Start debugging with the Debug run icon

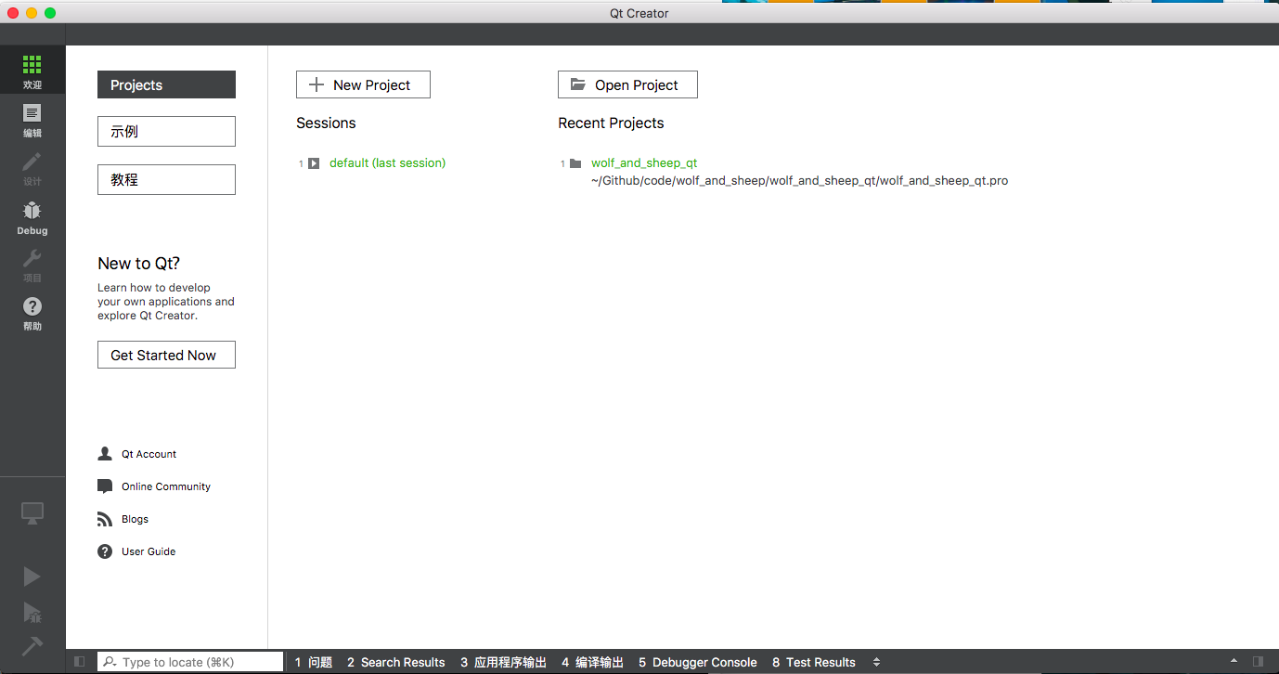pyautogui.click(x=32, y=612)
